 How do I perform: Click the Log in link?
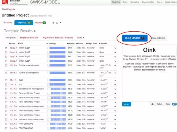tap(160, 2)
